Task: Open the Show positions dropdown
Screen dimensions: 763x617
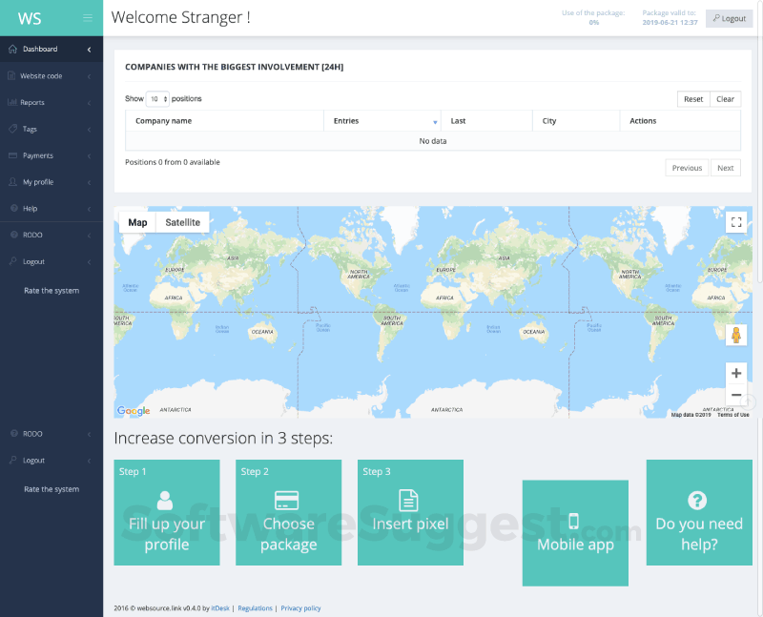Action: tap(156, 98)
